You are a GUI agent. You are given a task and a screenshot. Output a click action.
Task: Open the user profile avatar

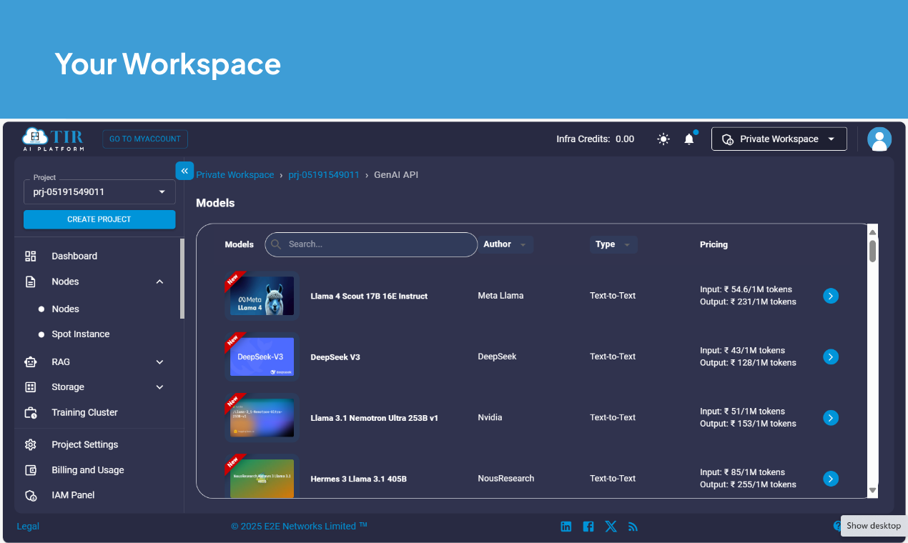pos(879,139)
